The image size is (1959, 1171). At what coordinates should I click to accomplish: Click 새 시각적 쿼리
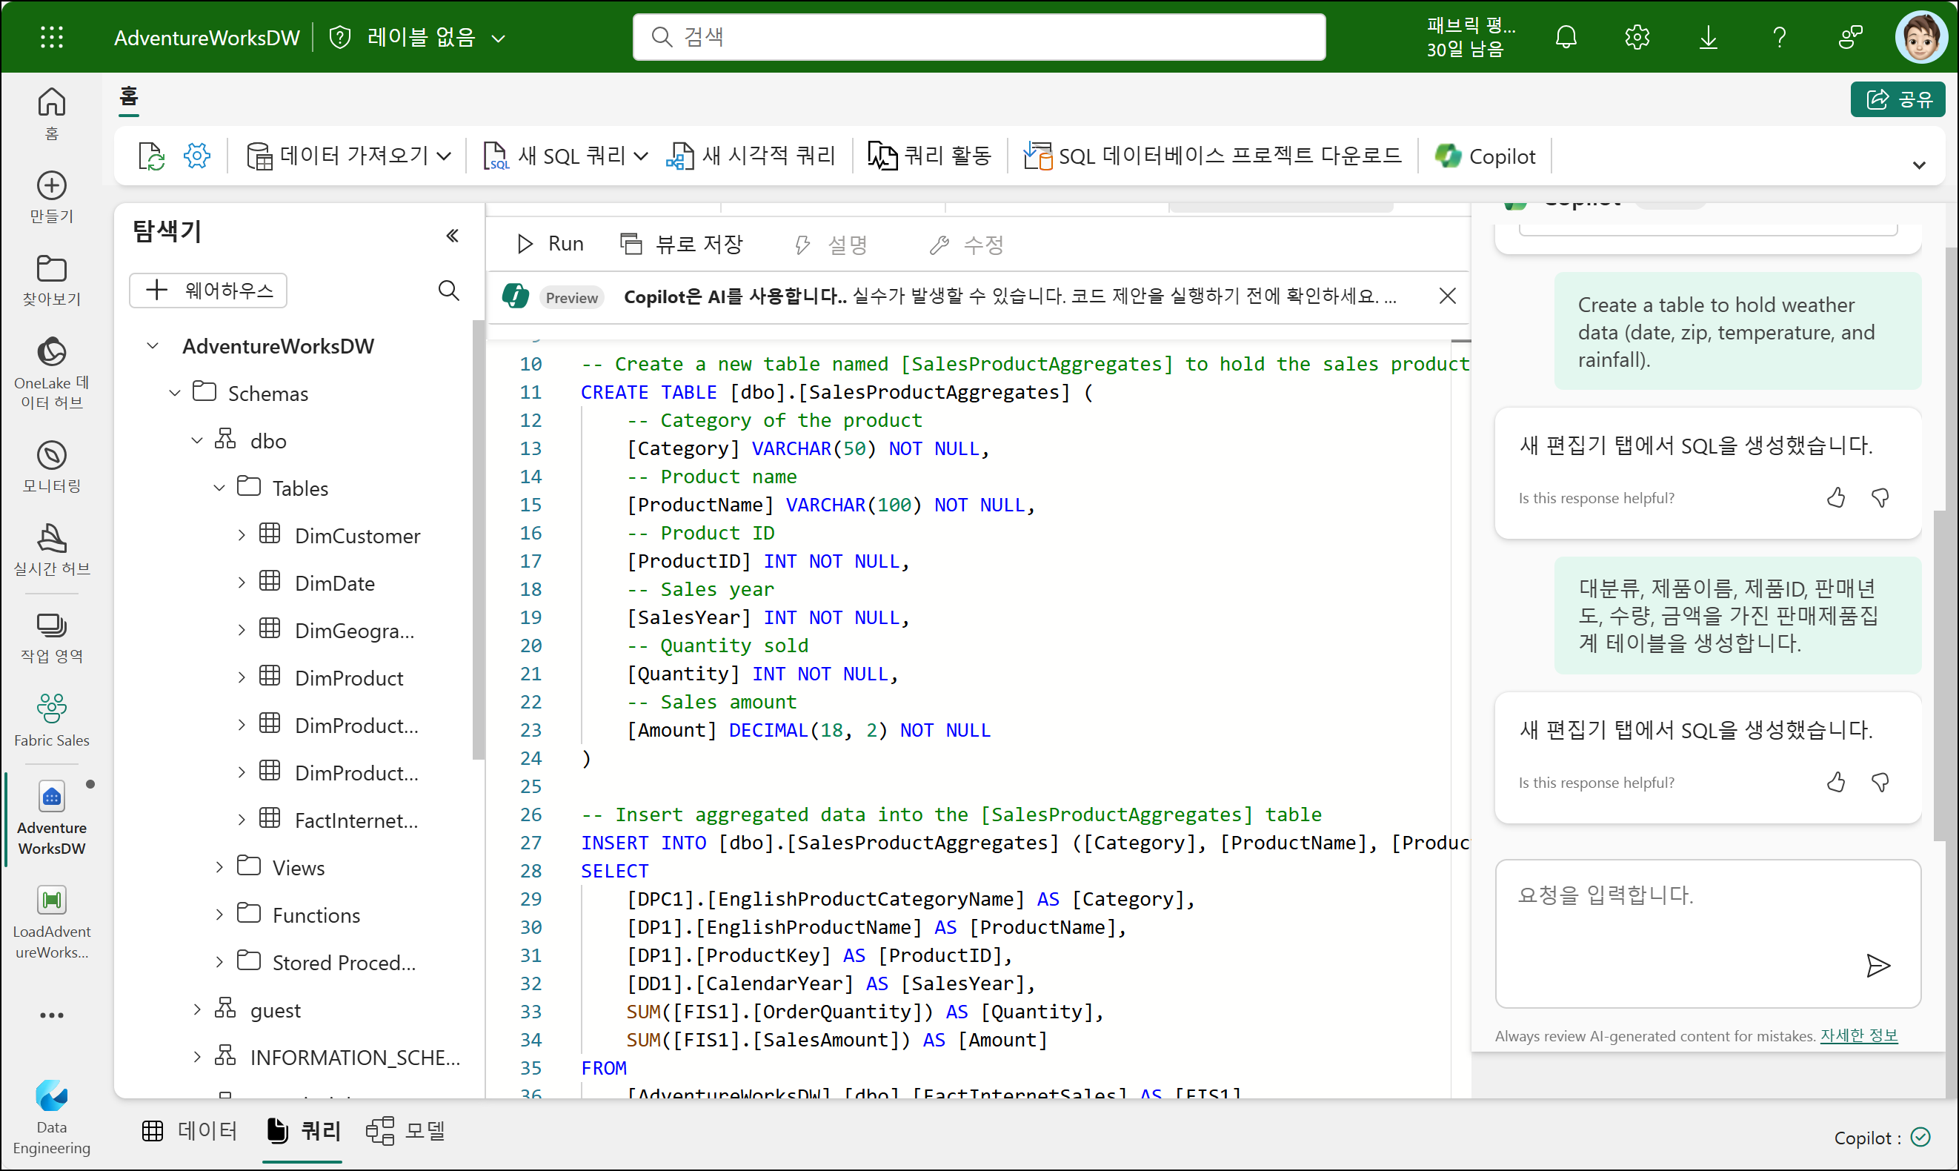750,156
